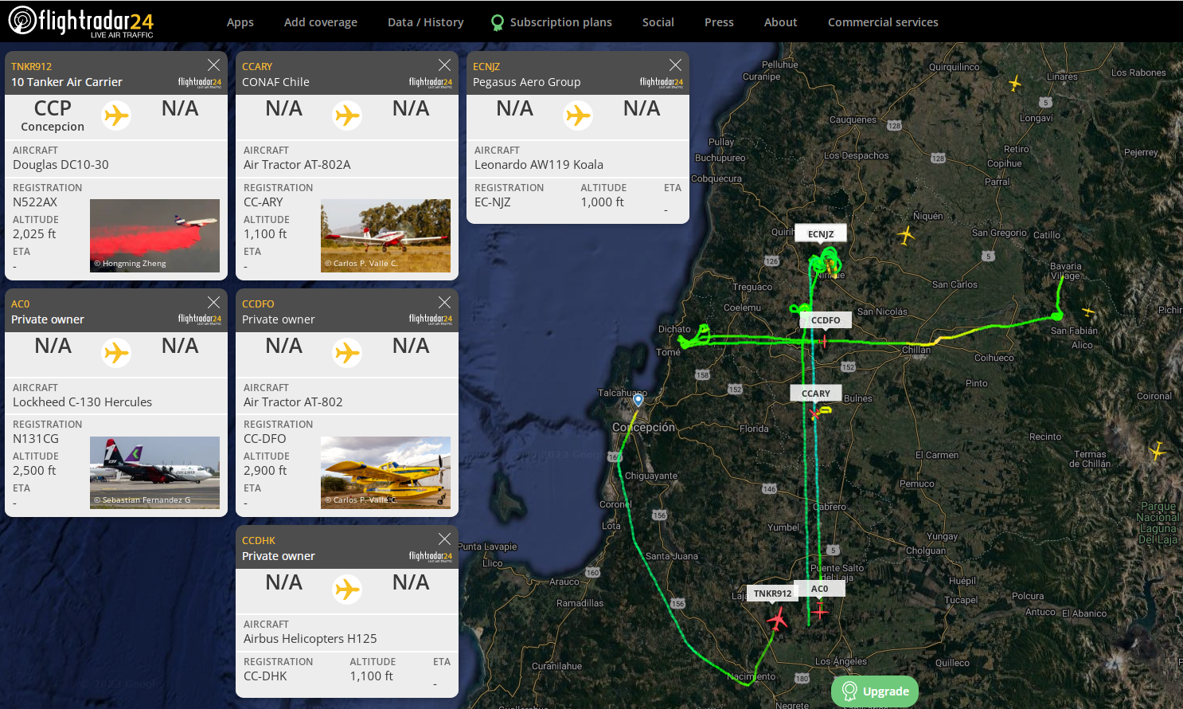Go to the About page

(x=781, y=22)
